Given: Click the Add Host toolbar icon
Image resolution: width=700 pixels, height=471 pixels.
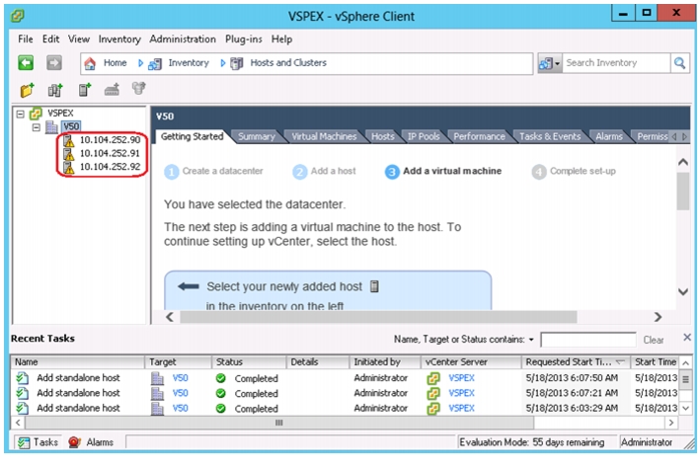Looking at the screenshot, I should click(x=85, y=90).
